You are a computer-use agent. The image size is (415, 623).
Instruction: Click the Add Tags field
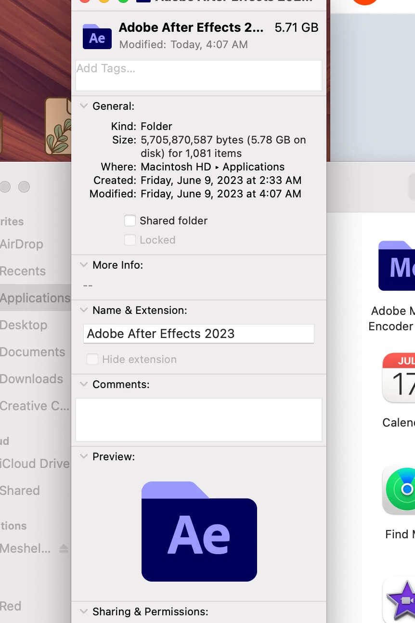point(199,76)
